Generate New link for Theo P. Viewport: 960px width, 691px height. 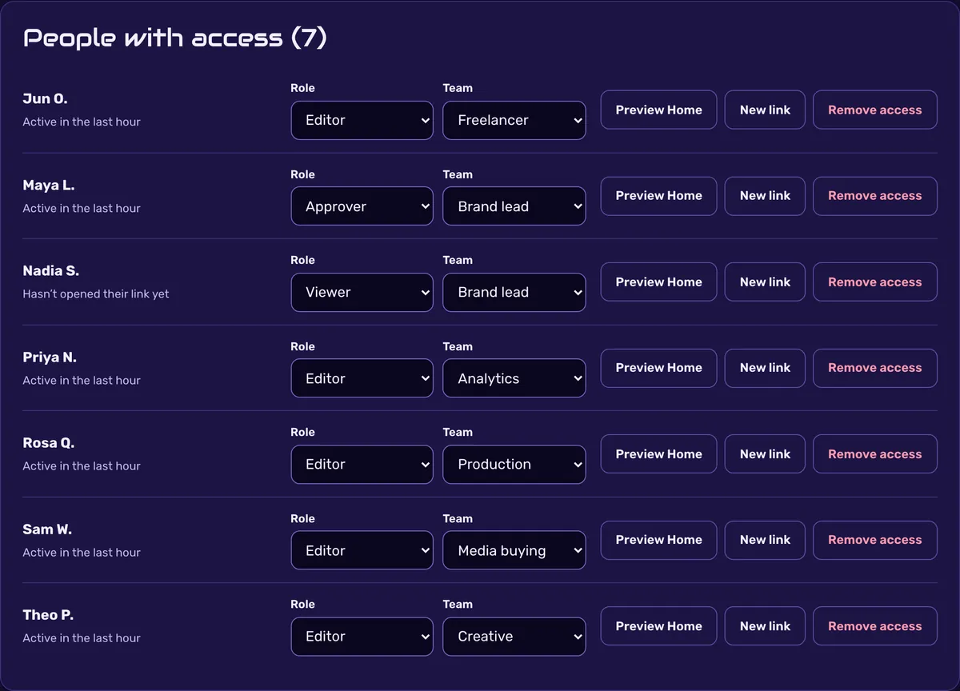point(765,626)
